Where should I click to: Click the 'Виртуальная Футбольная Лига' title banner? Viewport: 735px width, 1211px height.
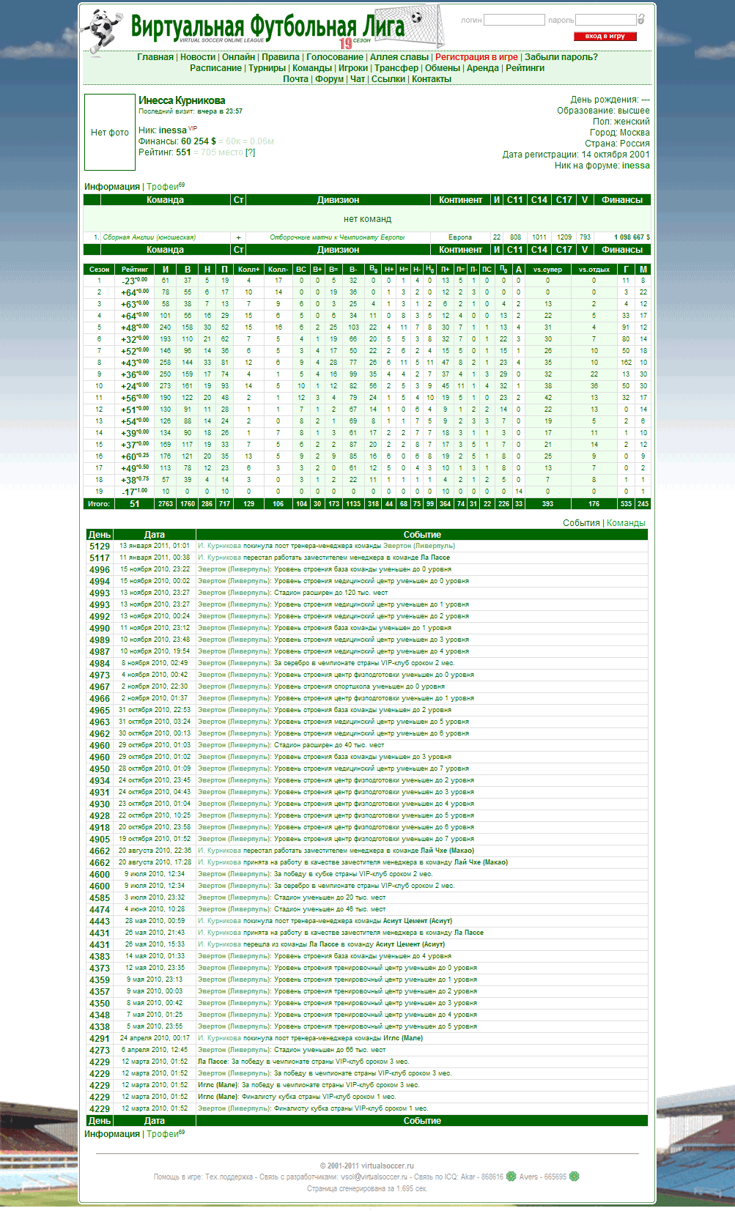tap(267, 27)
